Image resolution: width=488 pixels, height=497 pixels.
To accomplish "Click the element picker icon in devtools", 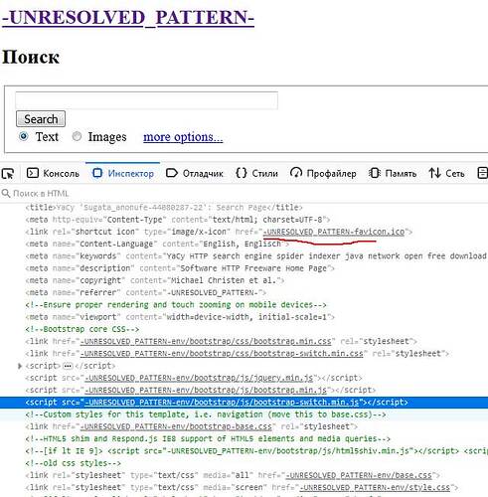I will [8, 173].
